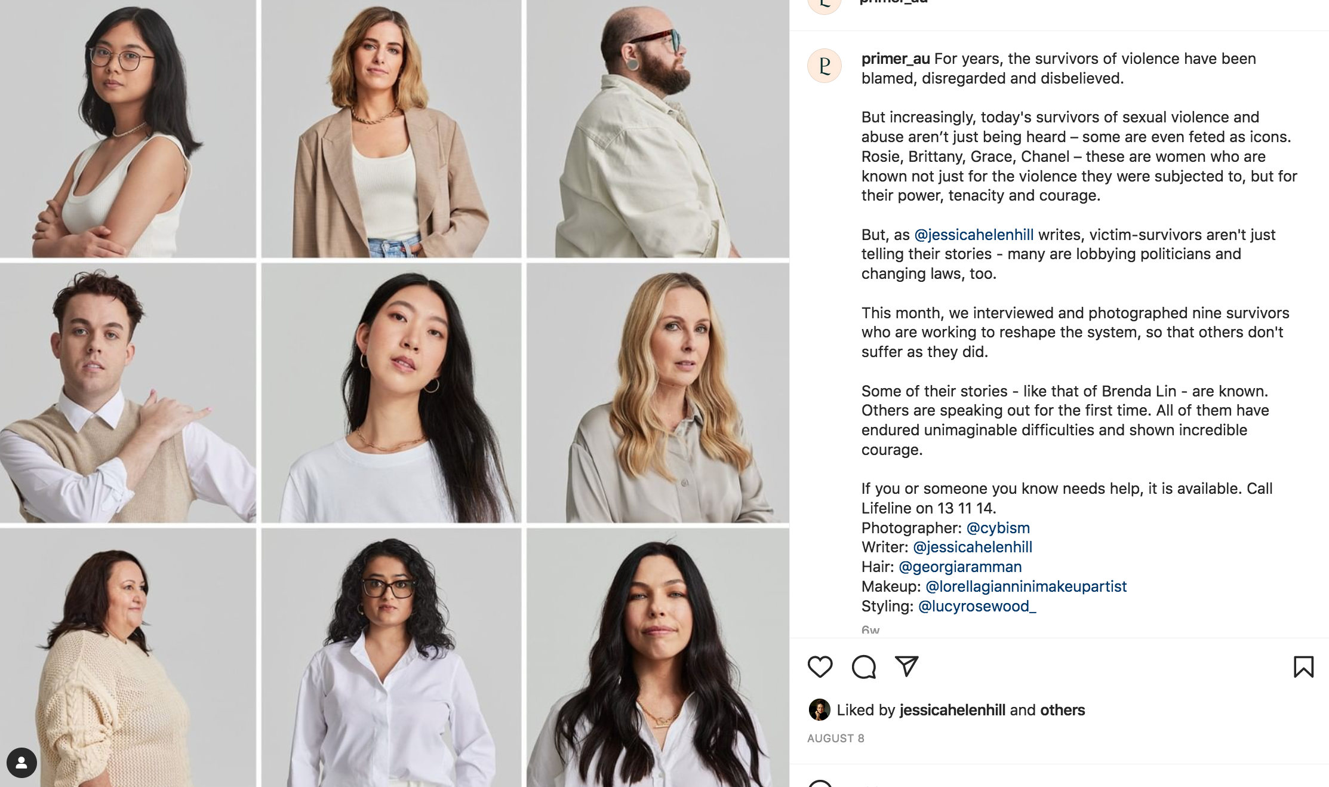Viewport: 1329px width, 787px height.
Task: Save post with bookmark icon
Action: [x=1303, y=667]
